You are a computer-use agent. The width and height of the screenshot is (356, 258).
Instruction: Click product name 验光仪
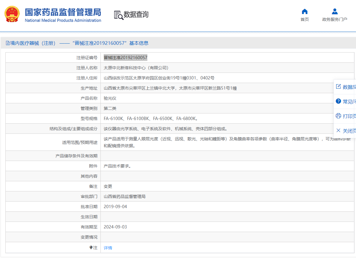pos(110,98)
